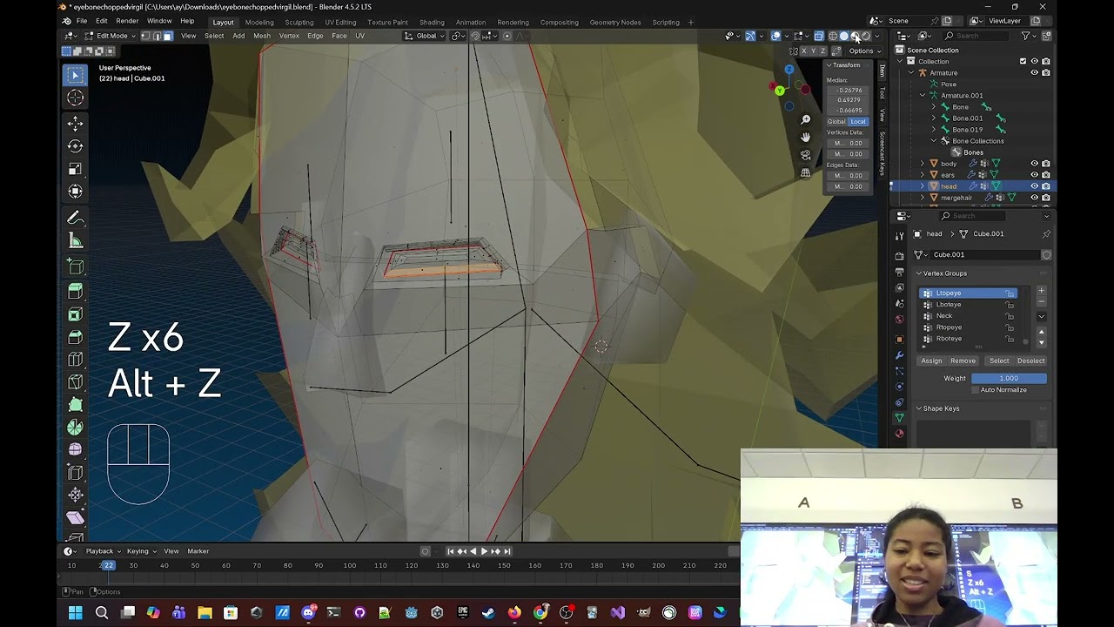Add a new vertex group
This screenshot has height=627, width=1114.
[x=1041, y=291]
